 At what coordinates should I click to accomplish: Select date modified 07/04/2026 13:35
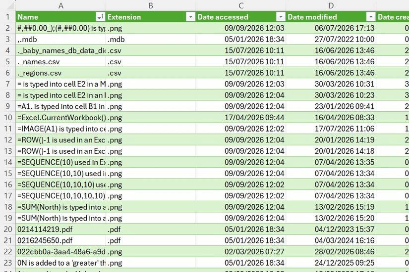(331, 162)
